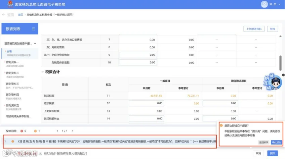Go to previous validation page arrow

tap(57, 131)
